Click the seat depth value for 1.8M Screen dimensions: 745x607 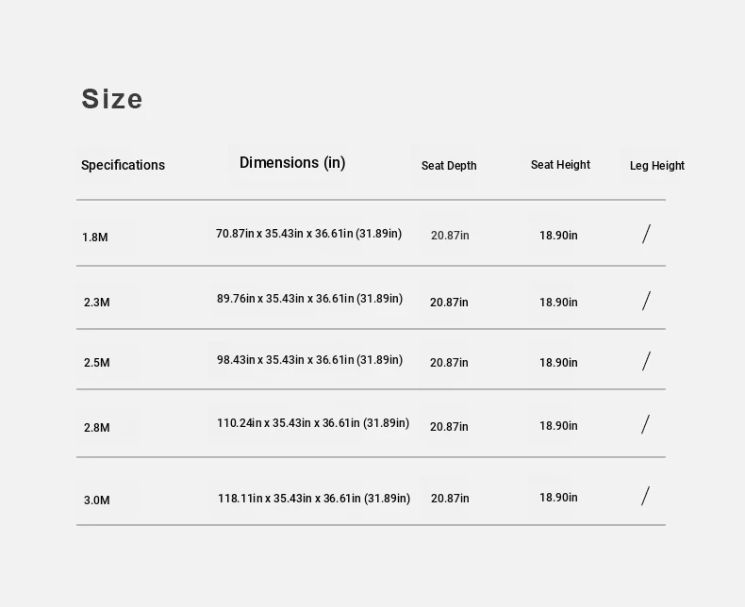[x=450, y=236]
